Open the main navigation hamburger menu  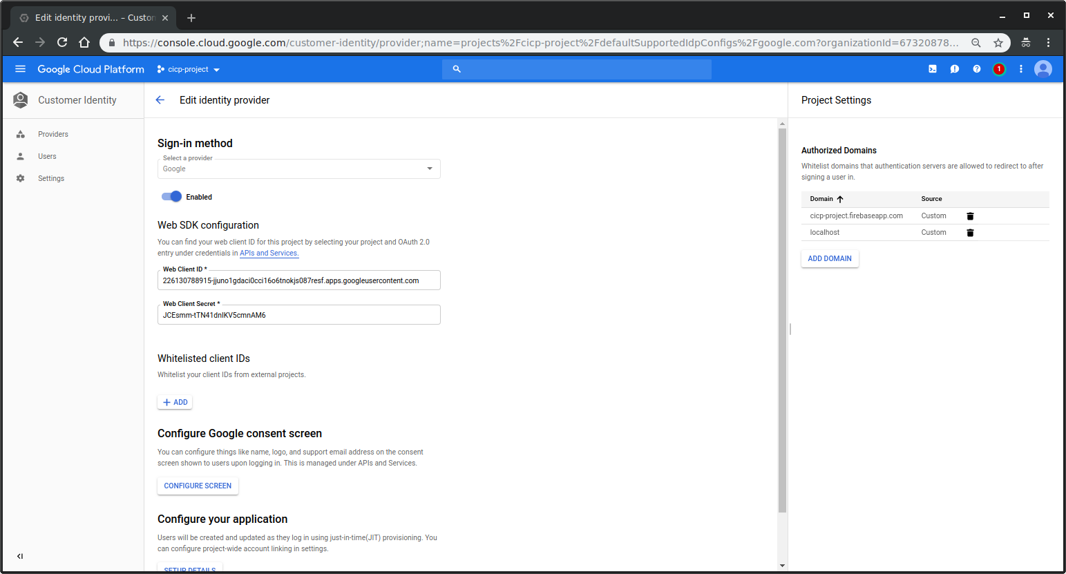click(x=20, y=69)
